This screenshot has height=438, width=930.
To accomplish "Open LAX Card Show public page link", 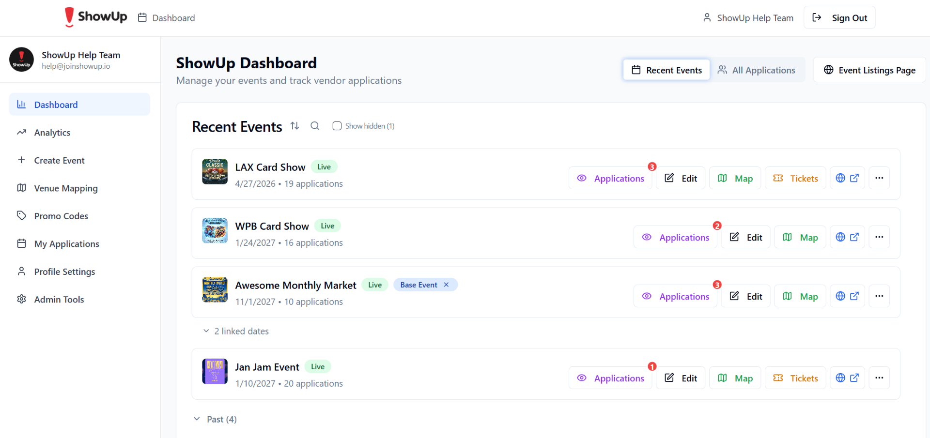I will point(847,178).
